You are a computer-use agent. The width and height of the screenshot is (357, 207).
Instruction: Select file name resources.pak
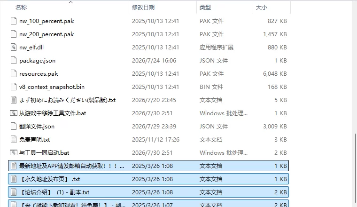[39, 74]
